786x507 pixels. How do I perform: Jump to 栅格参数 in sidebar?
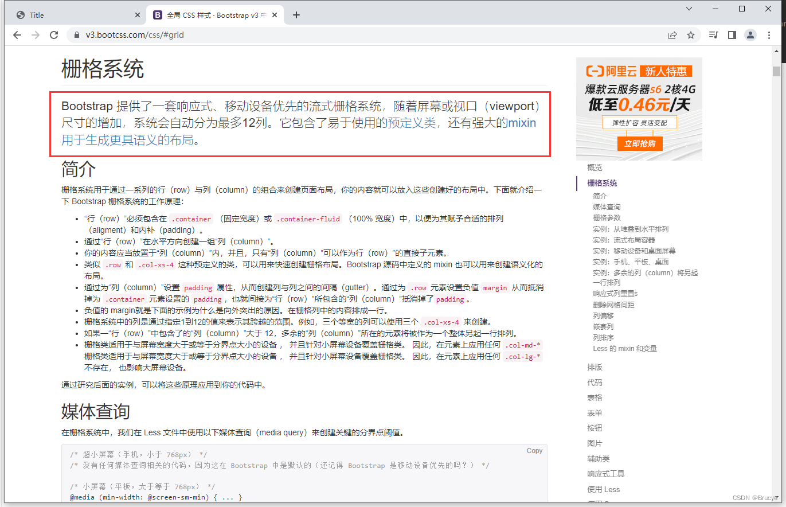click(x=607, y=218)
